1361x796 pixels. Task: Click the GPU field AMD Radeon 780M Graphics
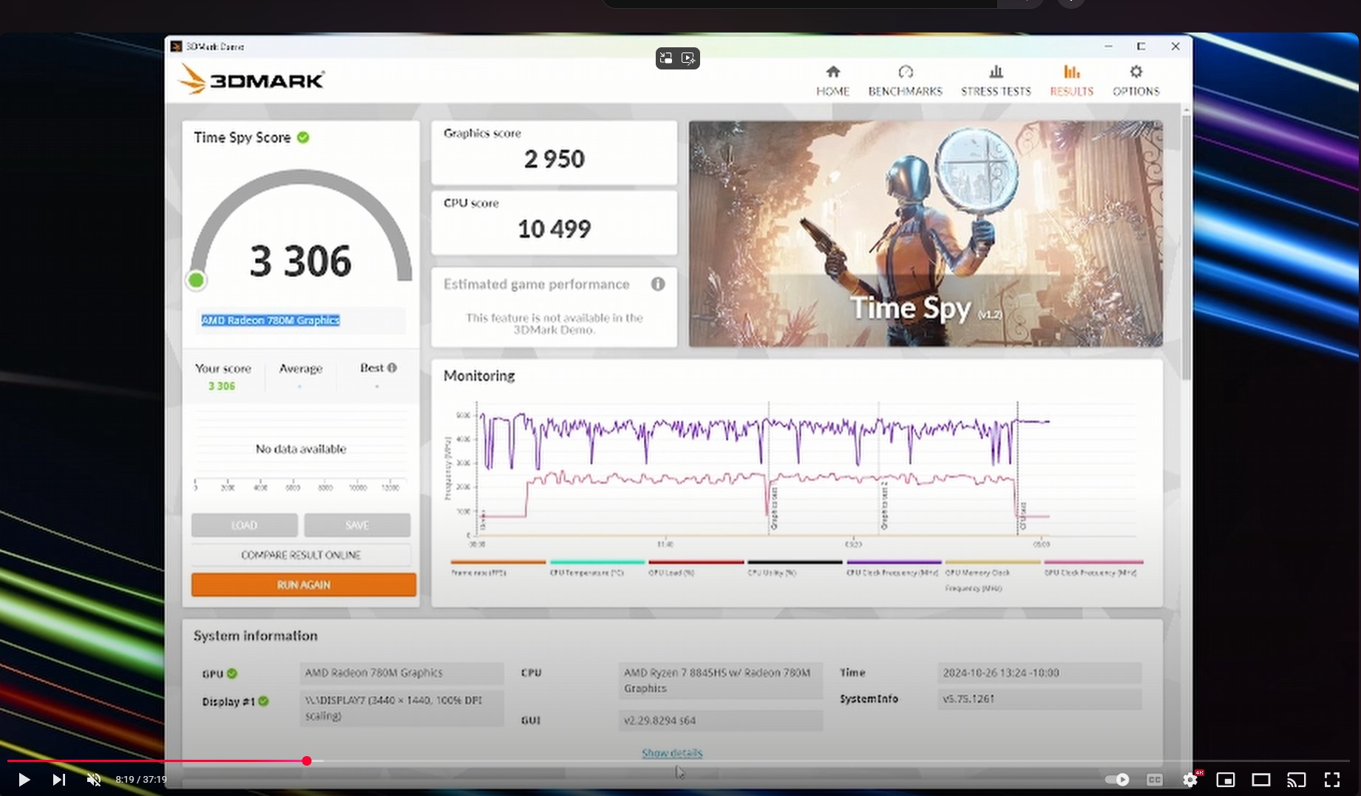click(x=401, y=673)
